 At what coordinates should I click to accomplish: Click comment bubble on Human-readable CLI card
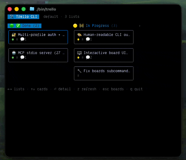[88, 39]
